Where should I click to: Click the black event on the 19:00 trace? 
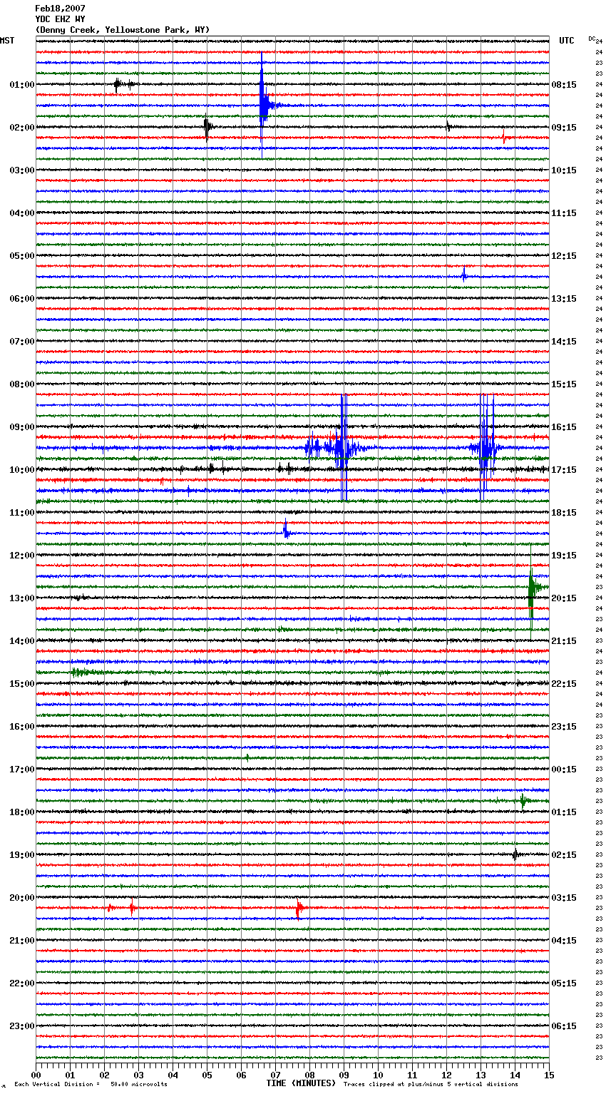click(x=515, y=854)
